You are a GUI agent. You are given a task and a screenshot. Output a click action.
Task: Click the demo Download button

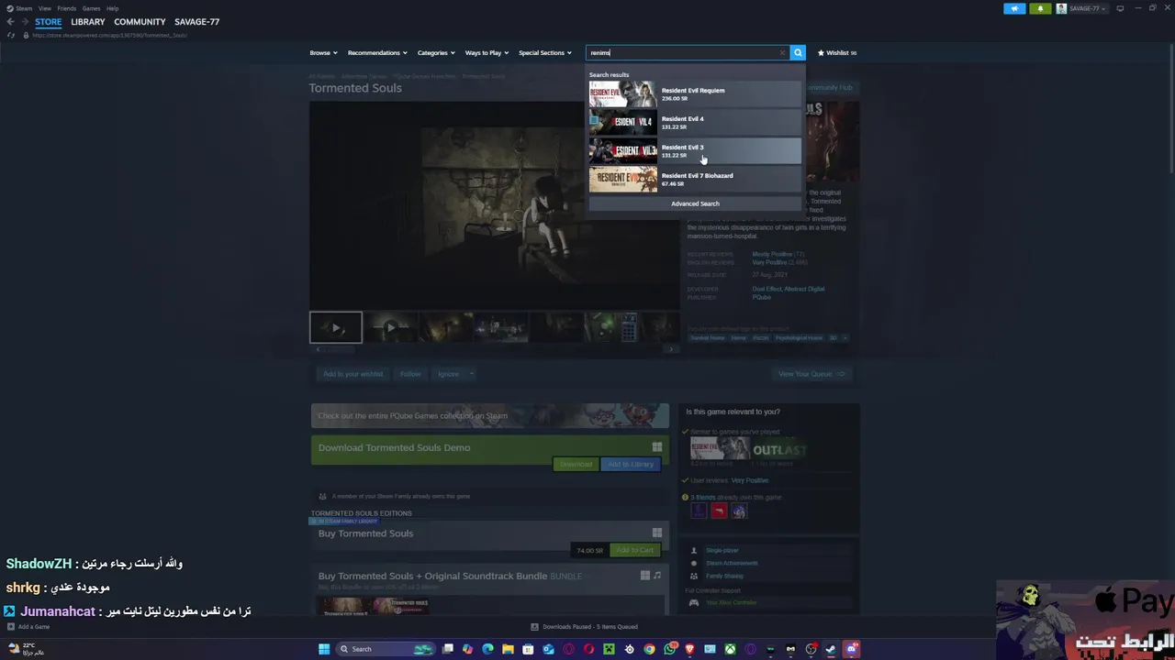pos(576,464)
